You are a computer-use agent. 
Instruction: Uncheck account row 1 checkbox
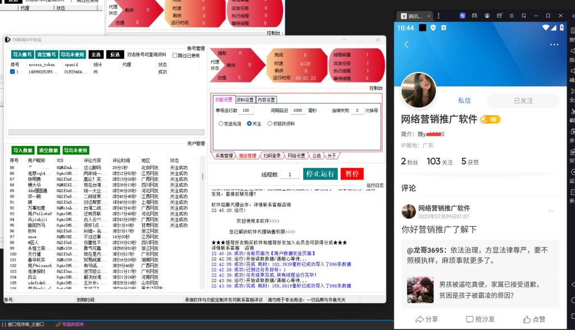12,72
